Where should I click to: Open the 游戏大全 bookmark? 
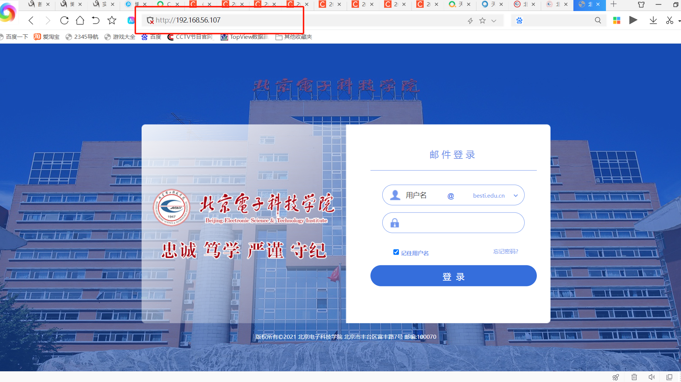point(120,37)
